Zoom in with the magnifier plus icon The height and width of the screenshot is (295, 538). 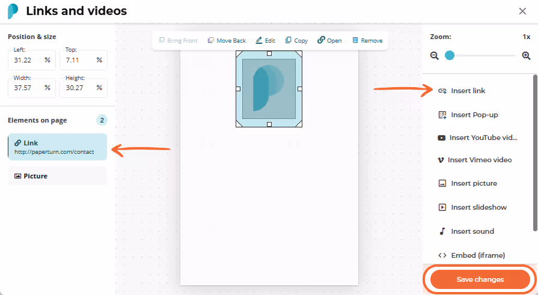click(x=526, y=55)
